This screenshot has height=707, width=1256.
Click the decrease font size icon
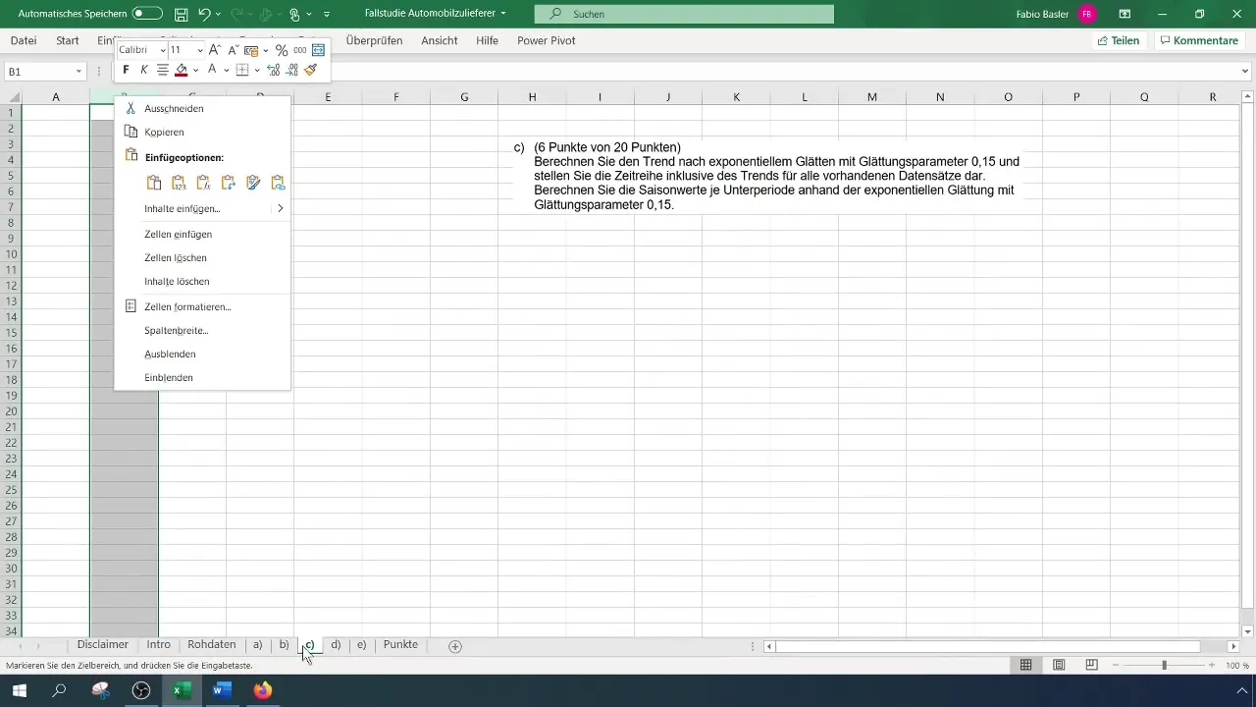tap(234, 50)
